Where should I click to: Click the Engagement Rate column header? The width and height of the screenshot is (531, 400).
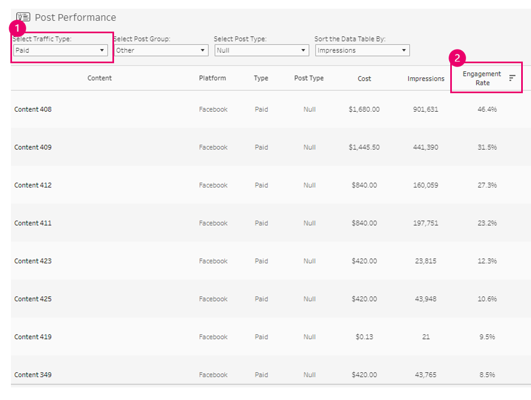[x=482, y=78]
